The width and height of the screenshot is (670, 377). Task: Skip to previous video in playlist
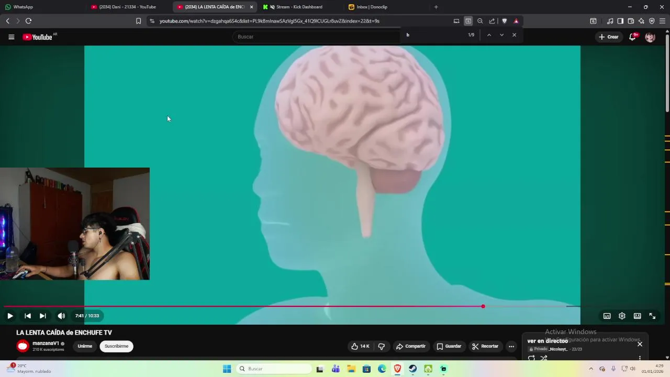pyautogui.click(x=28, y=316)
